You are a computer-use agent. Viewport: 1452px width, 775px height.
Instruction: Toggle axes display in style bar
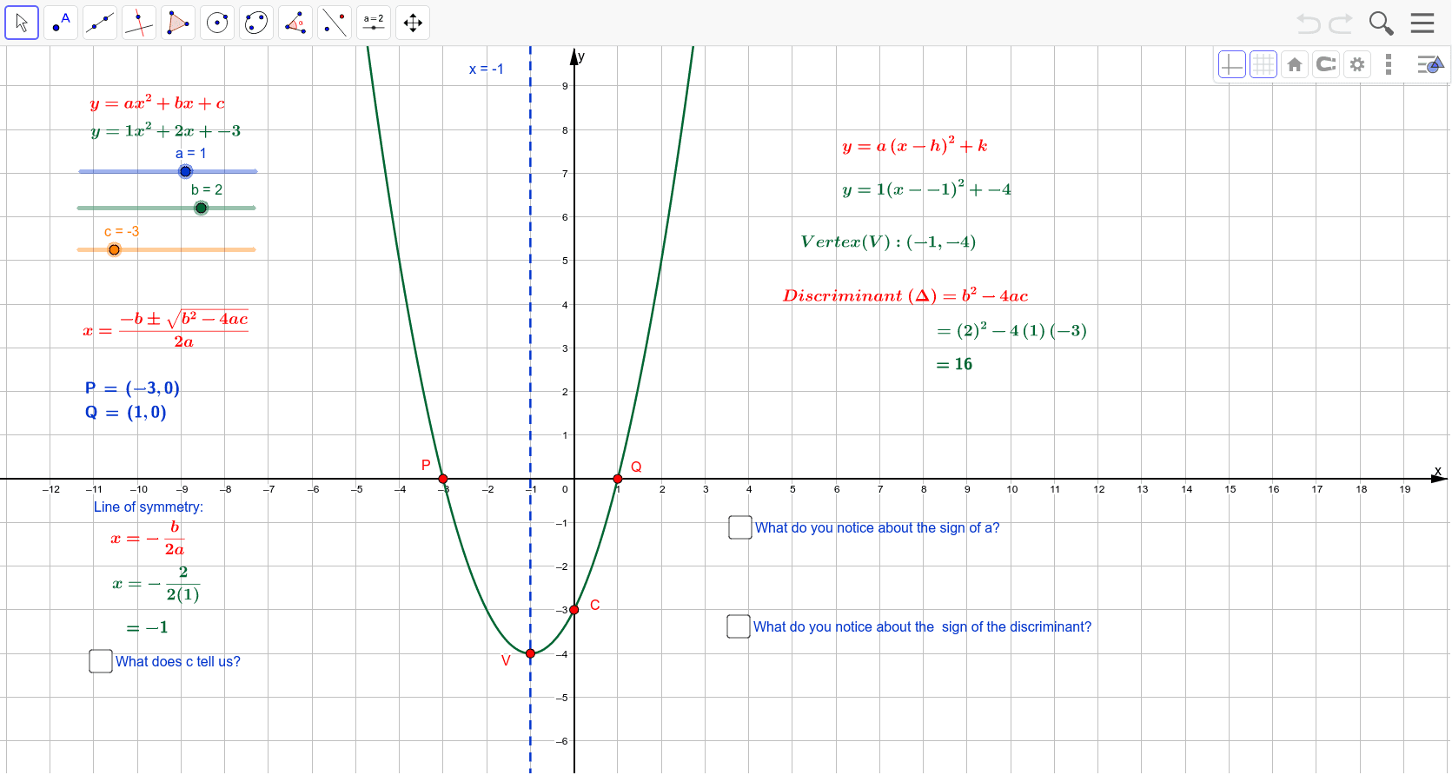tap(1232, 64)
